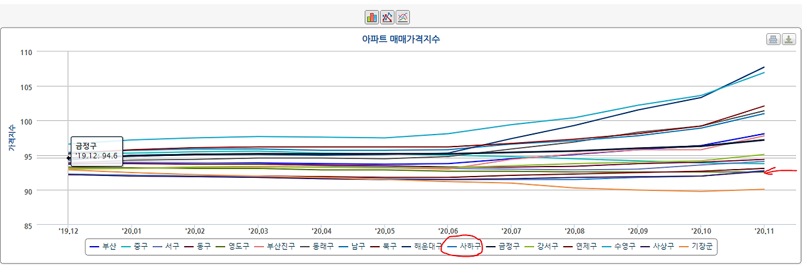
Task: Switch to the bar chart view icon
Action: [372, 17]
